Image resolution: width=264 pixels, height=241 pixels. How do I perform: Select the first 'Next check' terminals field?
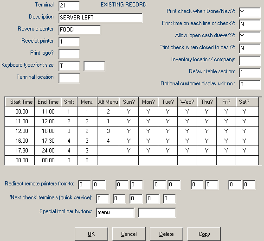tap(103, 199)
